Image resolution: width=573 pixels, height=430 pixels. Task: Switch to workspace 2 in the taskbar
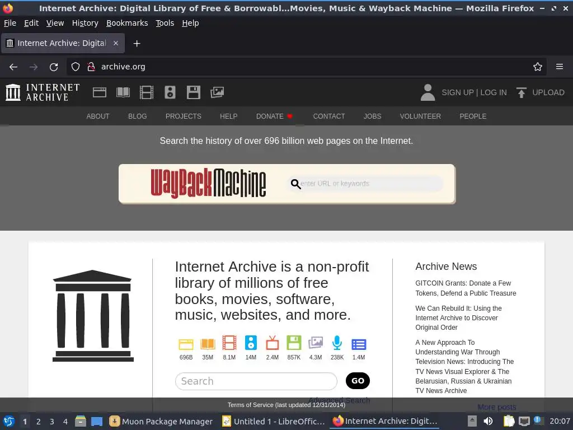click(x=39, y=422)
